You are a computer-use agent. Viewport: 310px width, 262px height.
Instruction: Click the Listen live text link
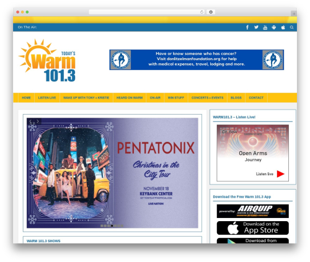265,174
